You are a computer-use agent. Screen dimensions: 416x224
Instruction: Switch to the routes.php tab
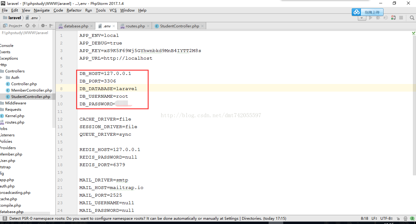coord(135,26)
